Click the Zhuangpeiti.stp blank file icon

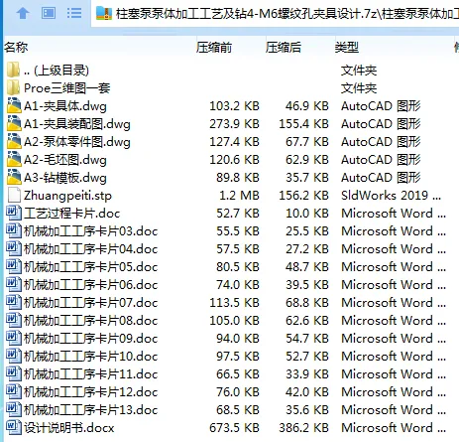pos(14,195)
